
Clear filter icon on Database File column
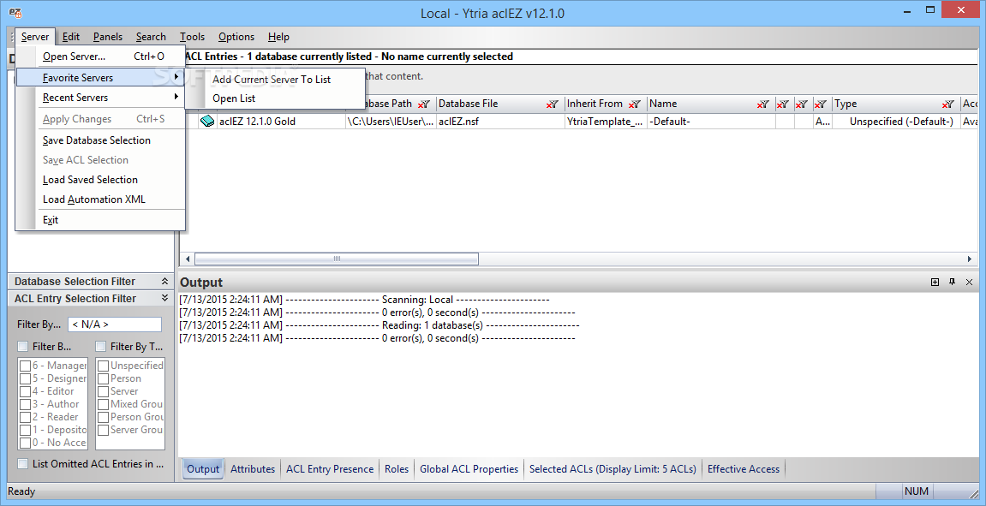[x=553, y=104]
